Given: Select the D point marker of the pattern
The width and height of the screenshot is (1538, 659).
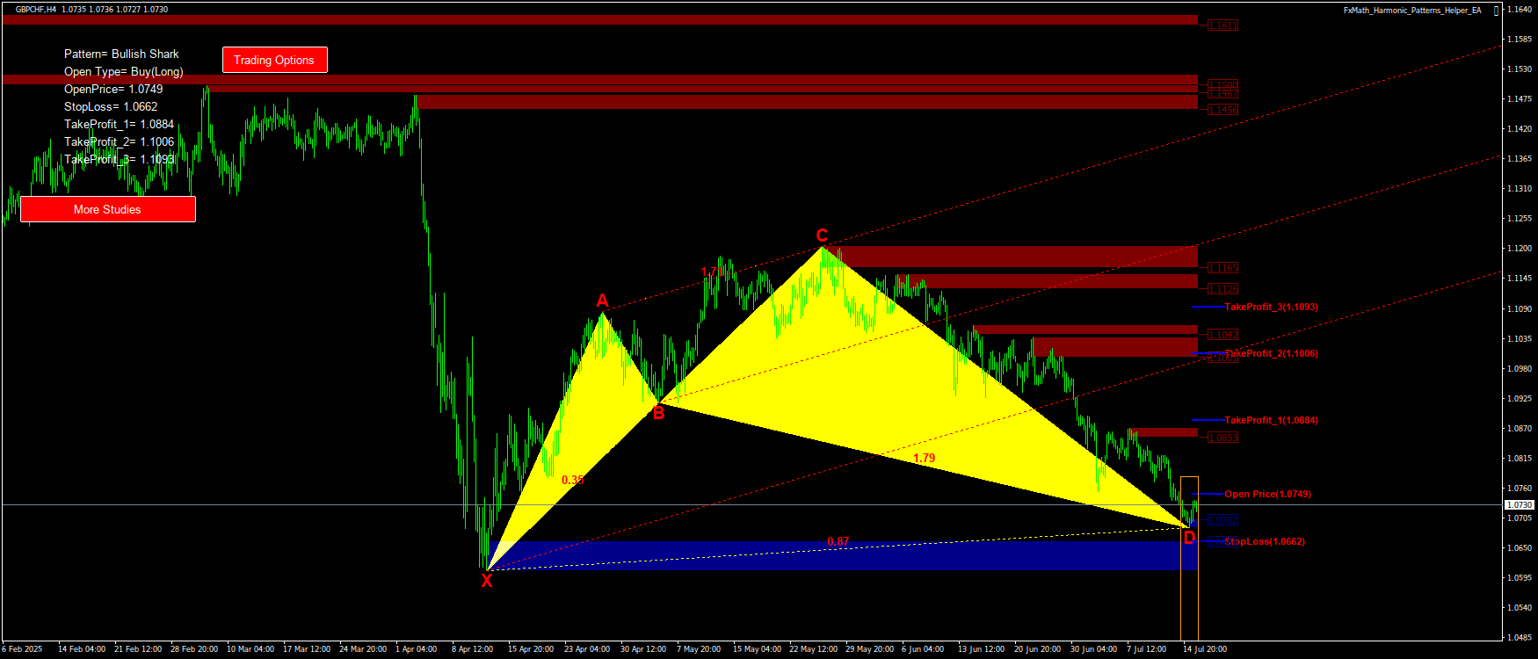Looking at the screenshot, I should (x=1189, y=538).
